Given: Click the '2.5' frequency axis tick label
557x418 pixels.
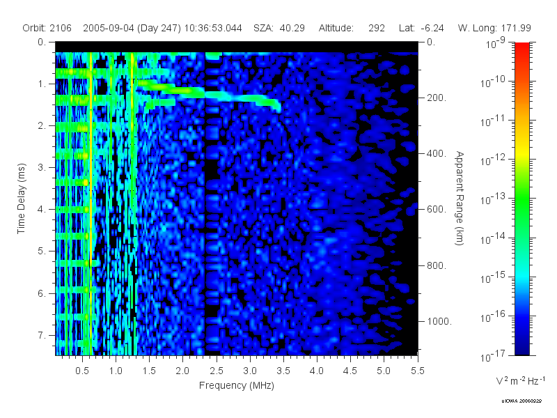Looking at the screenshot, I should point(216,371).
